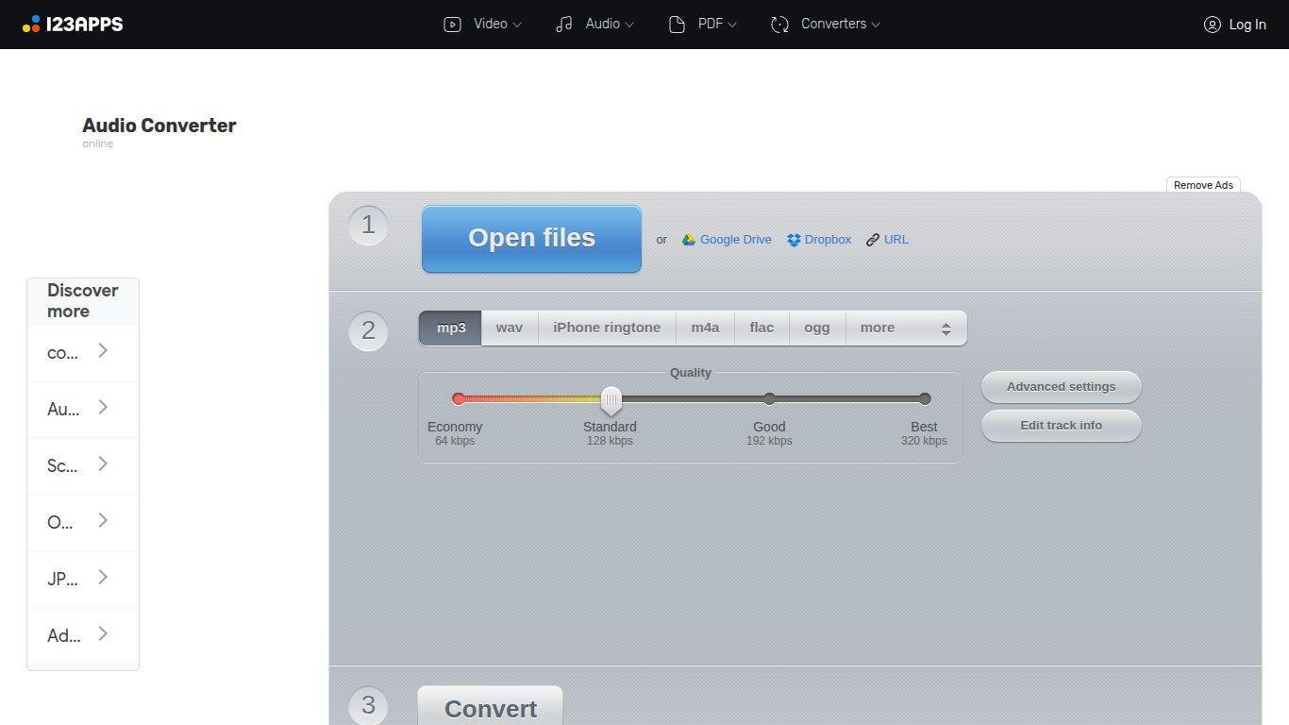Click the Video play icon in navbar

pyautogui.click(x=452, y=25)
